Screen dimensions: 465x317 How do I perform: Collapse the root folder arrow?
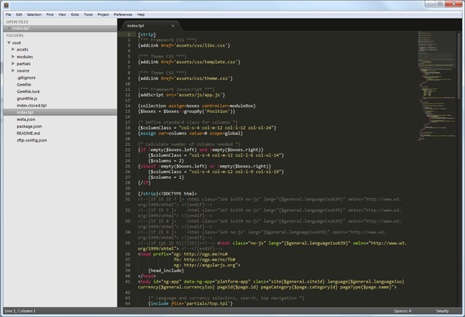coord(9,43)
